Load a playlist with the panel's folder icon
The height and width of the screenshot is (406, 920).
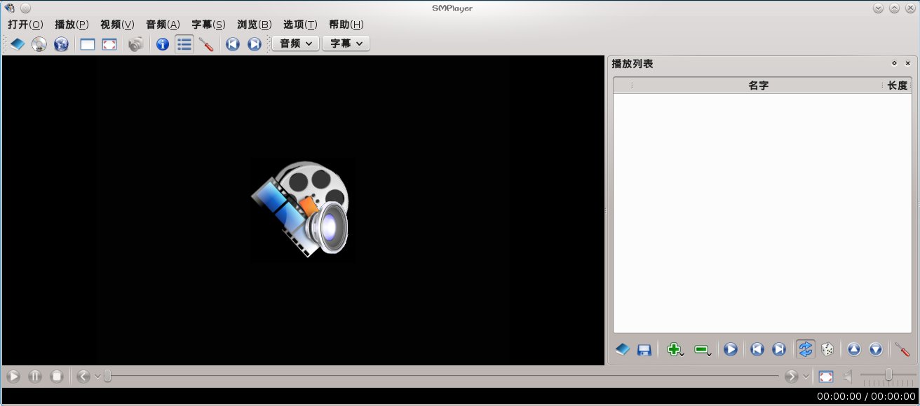click(622, 349)
